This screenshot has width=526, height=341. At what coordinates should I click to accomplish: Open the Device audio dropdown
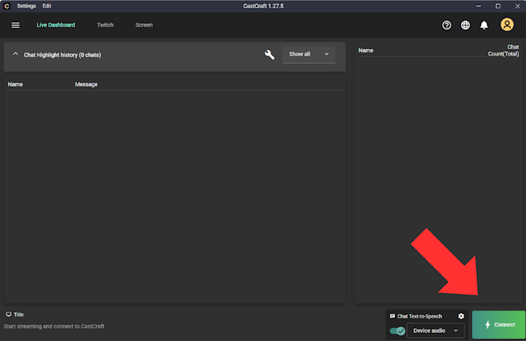coord(435,331)
